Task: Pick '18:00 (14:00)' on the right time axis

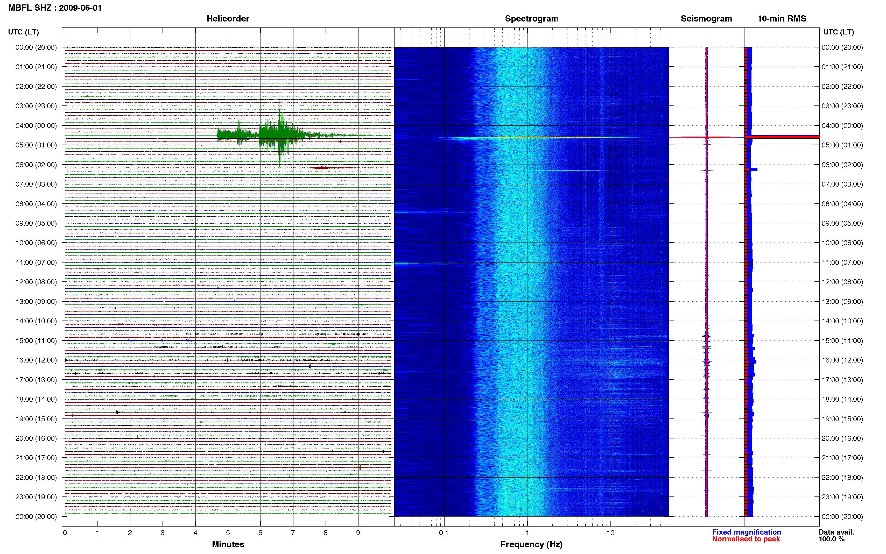Action: tap(842, 399)
